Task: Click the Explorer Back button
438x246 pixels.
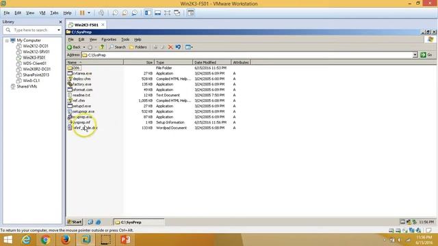Action: 74,47
